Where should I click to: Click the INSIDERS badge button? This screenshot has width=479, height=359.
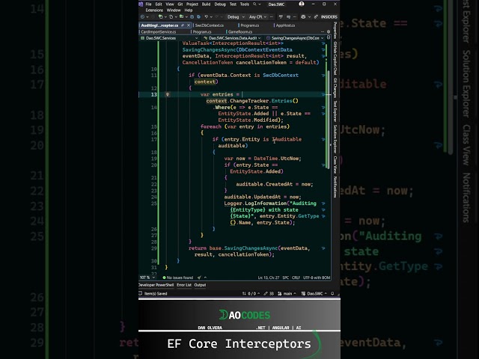coord(329,16)
